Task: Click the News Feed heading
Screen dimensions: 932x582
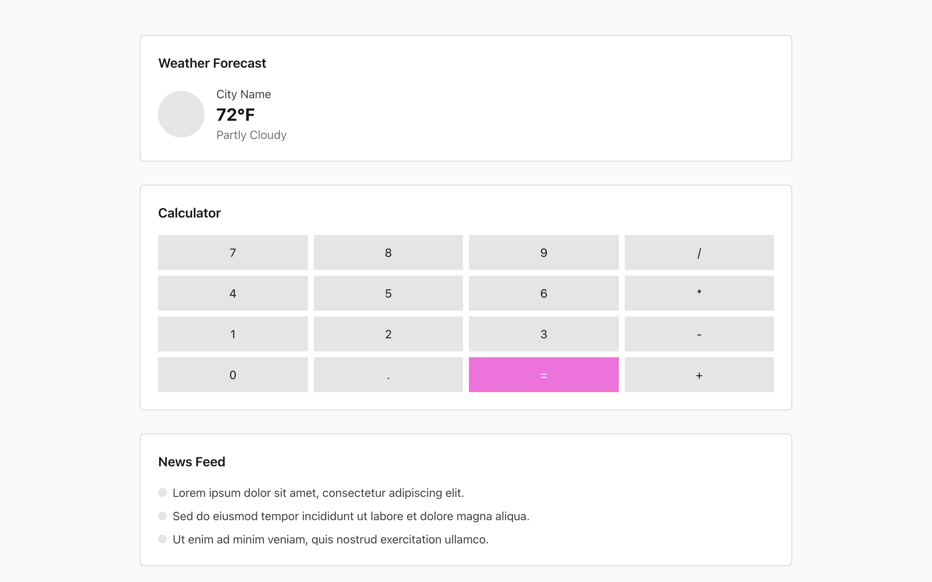Action: 191,462
